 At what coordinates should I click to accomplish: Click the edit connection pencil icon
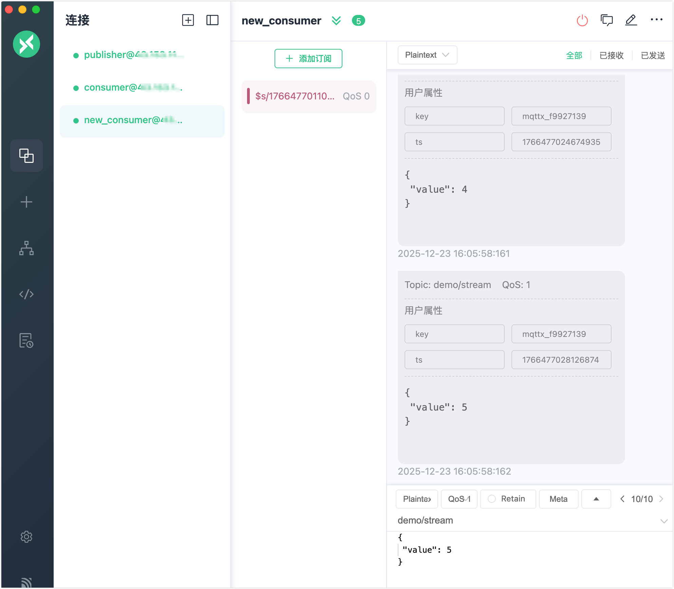pos(631,21)
